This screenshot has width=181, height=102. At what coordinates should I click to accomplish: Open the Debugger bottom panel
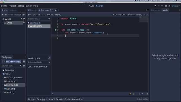point(42,99)
